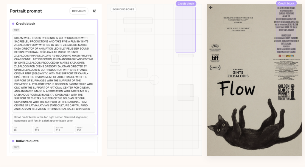Click the LEFT value field showing 725

[43, 129]
